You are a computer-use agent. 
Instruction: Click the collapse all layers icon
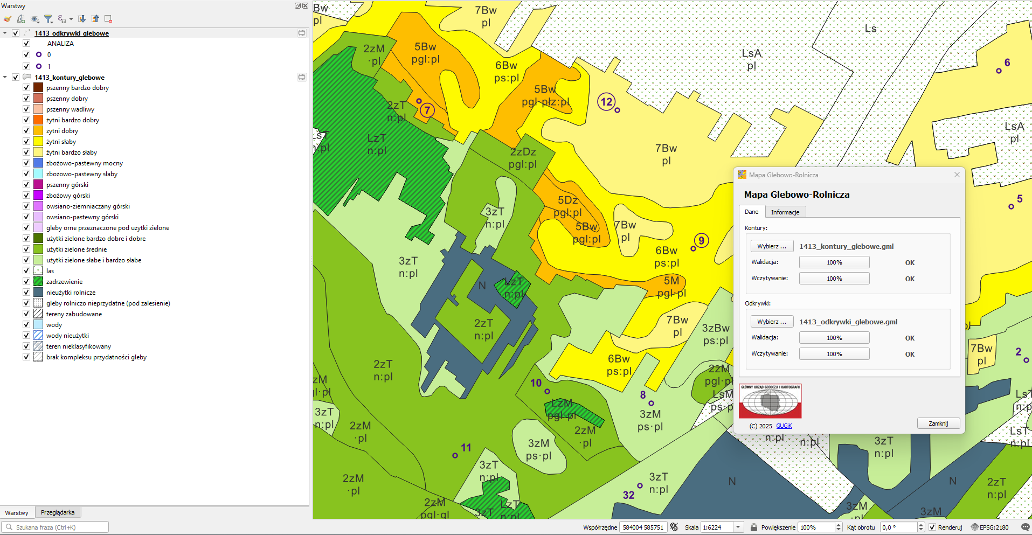tap(95, 19)
